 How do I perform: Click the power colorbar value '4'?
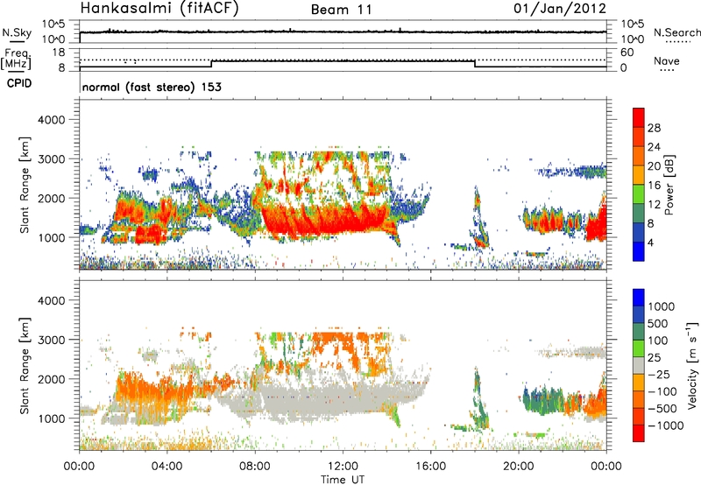[x=650, y=243]
